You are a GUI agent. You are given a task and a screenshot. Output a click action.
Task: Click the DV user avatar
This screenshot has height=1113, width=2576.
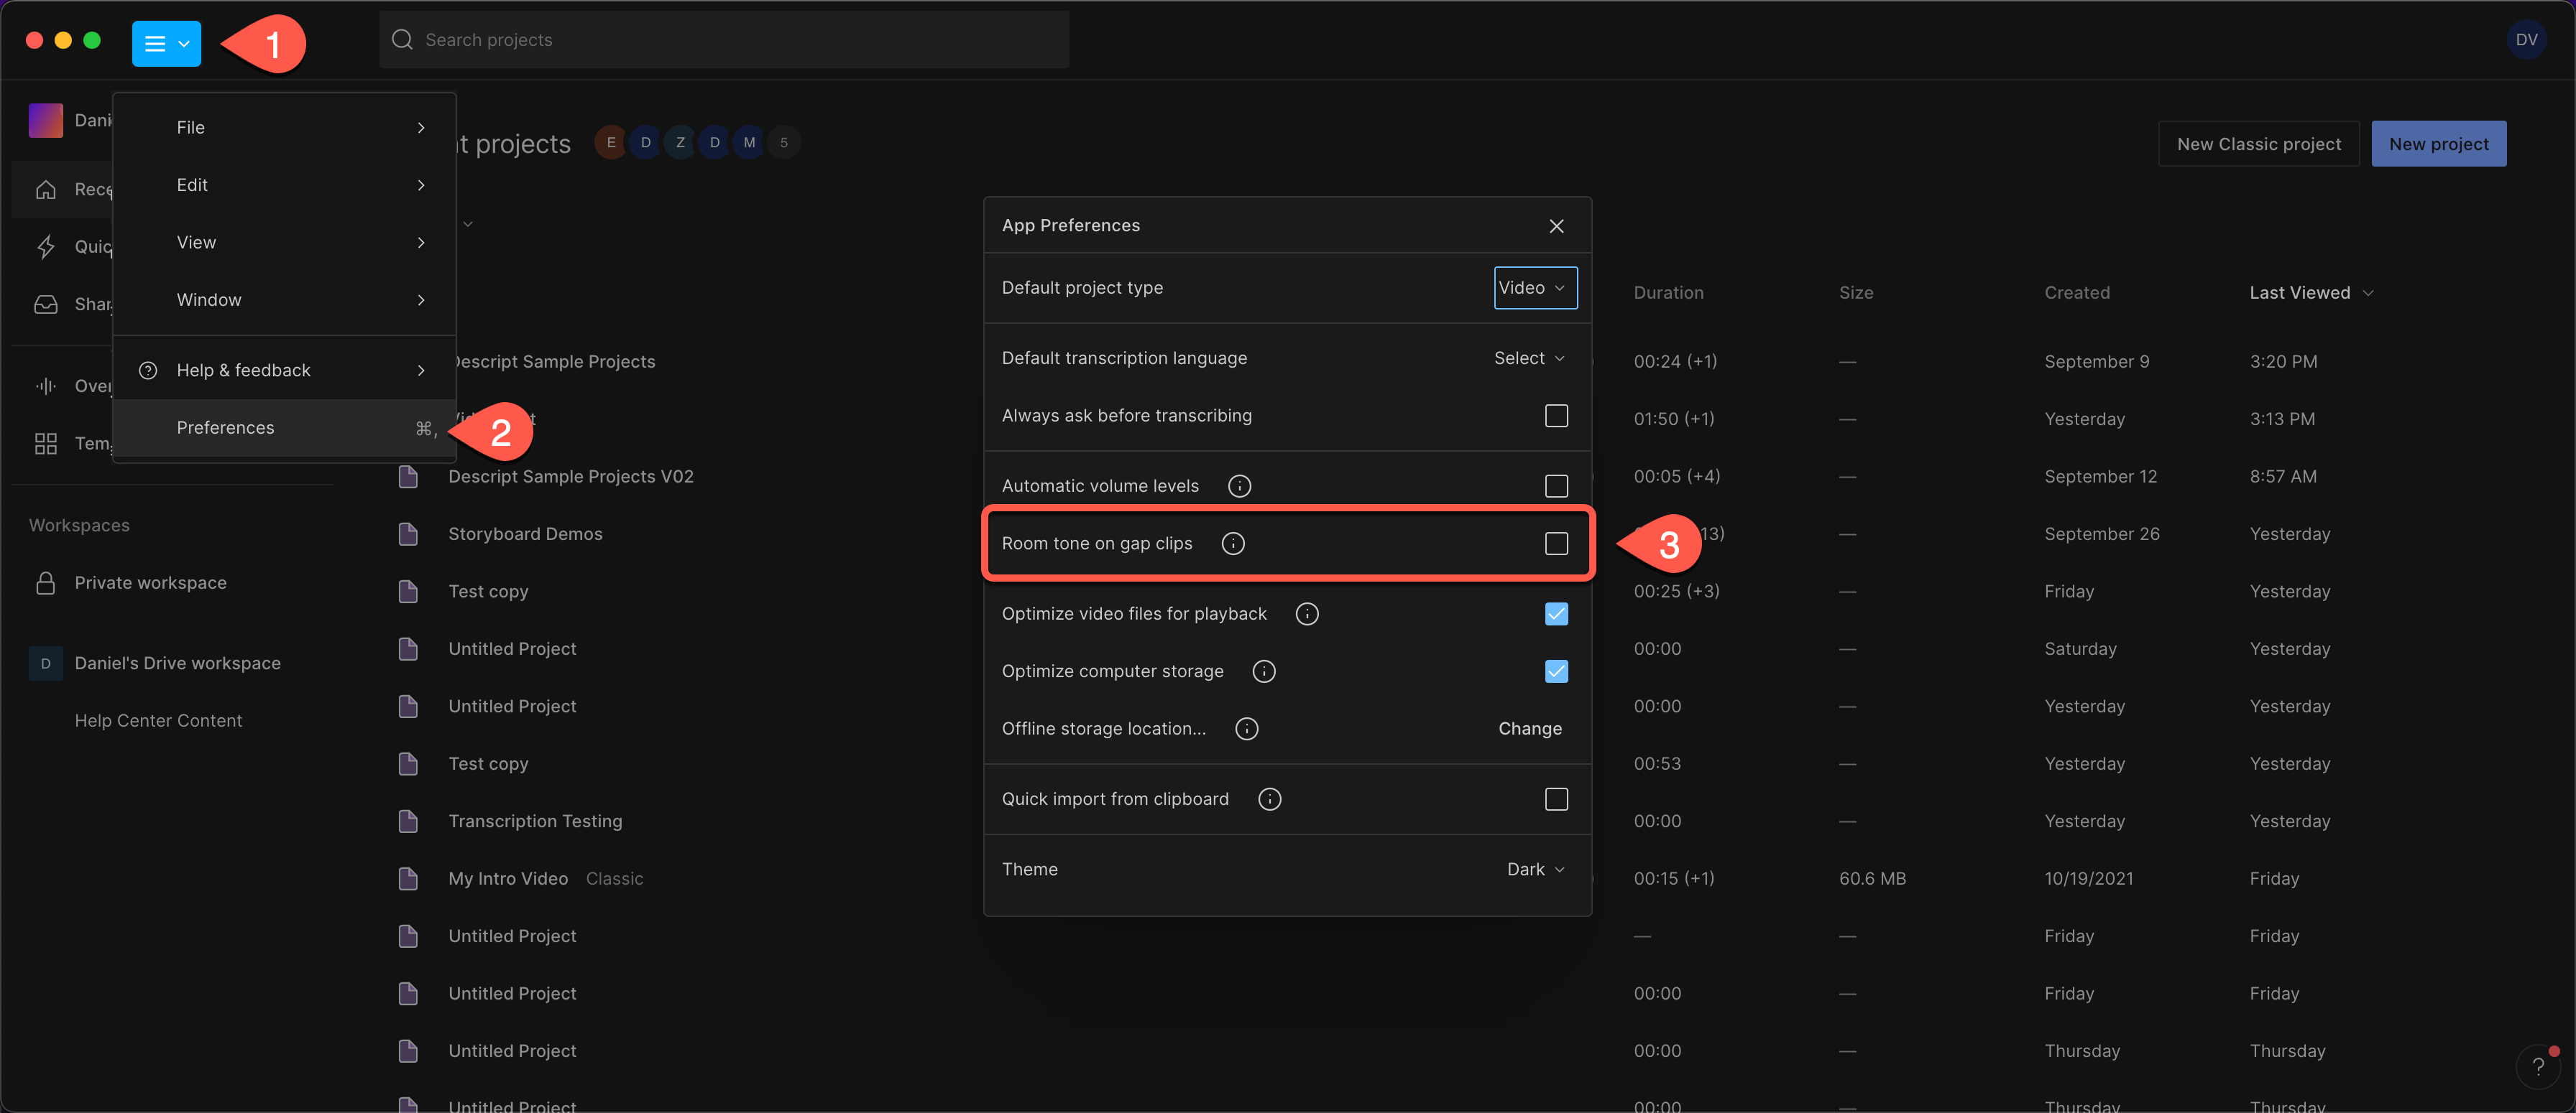coord(2526,40)
